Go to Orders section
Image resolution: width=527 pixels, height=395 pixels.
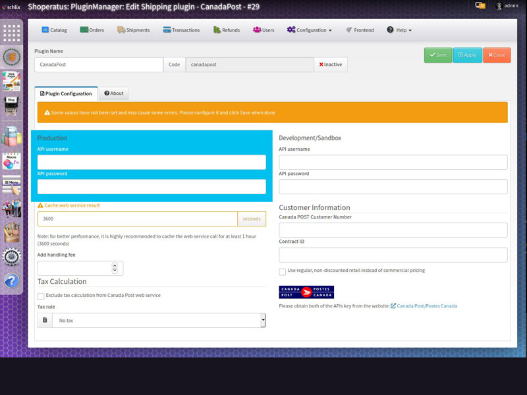pyautogui.click(x=92, y=30)
